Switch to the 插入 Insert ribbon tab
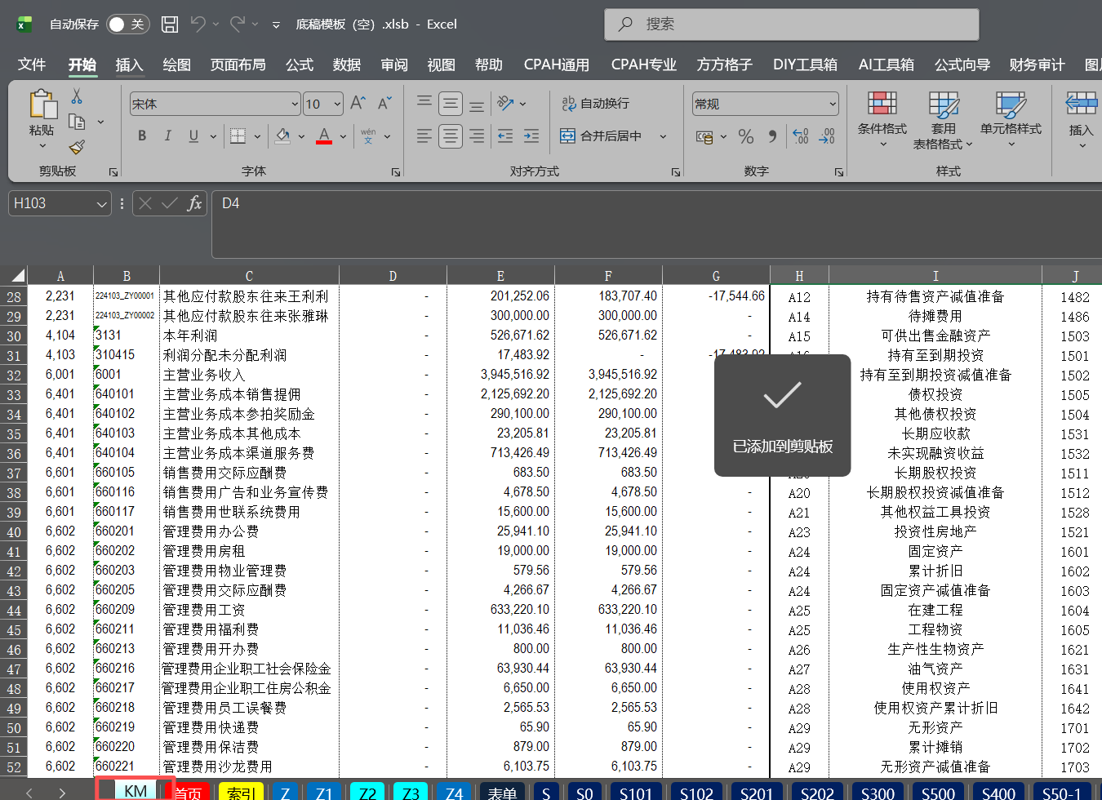The image size is (1102, 800). (x=129, y=64)
